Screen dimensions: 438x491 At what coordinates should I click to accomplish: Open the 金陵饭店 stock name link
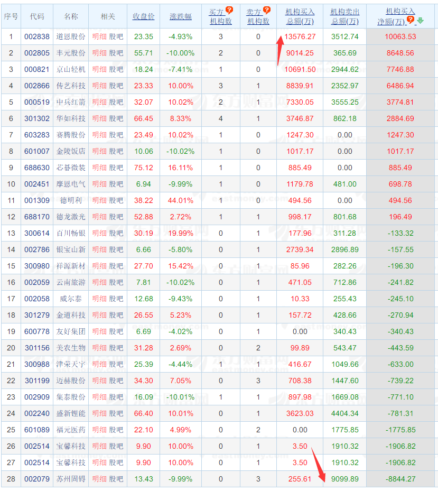point(71,151)
